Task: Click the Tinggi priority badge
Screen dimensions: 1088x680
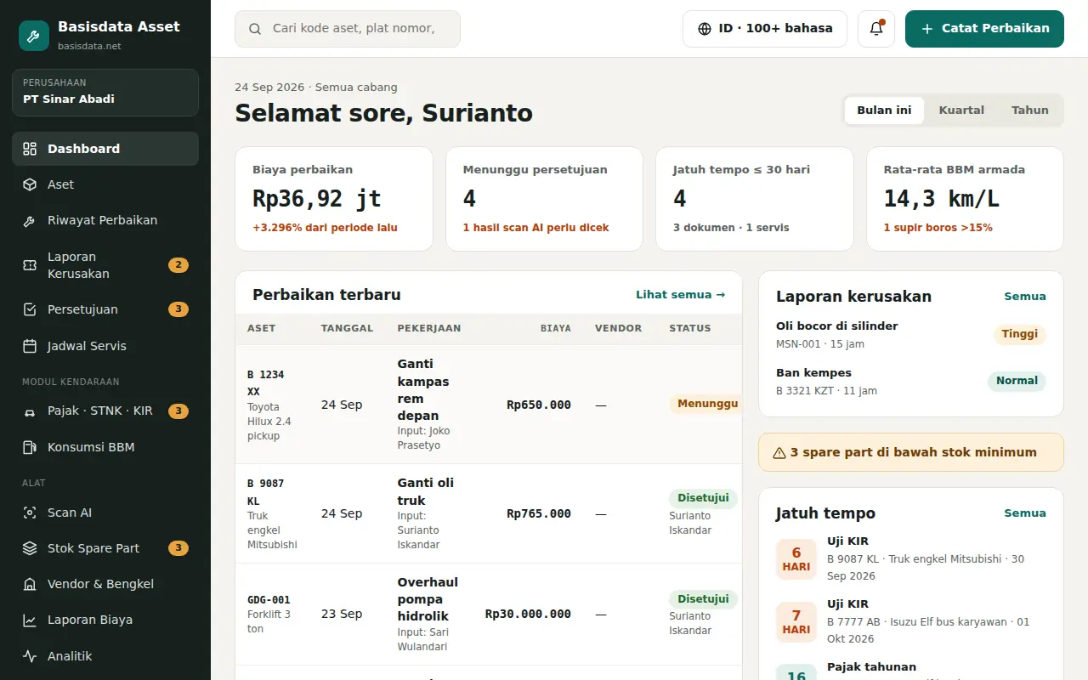Action: pos(1020,334)
